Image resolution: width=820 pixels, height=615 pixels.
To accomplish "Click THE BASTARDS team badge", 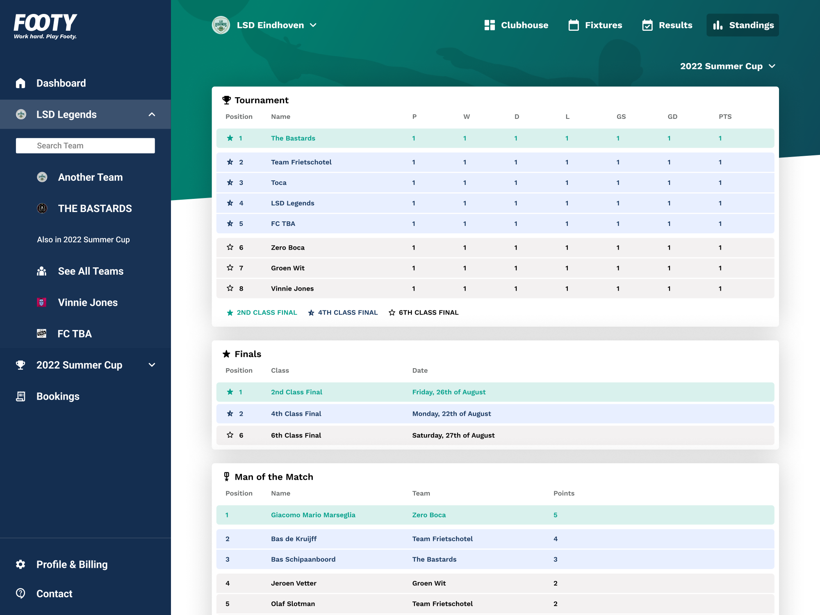I will tap(42, 208).
